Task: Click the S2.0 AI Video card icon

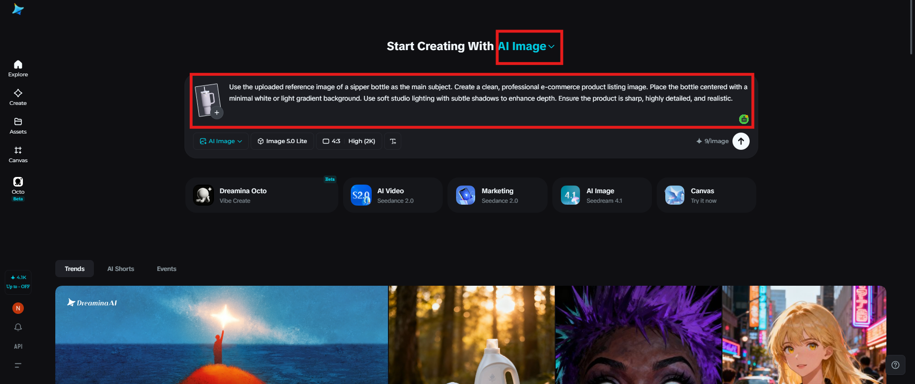Action: point(361,195)
